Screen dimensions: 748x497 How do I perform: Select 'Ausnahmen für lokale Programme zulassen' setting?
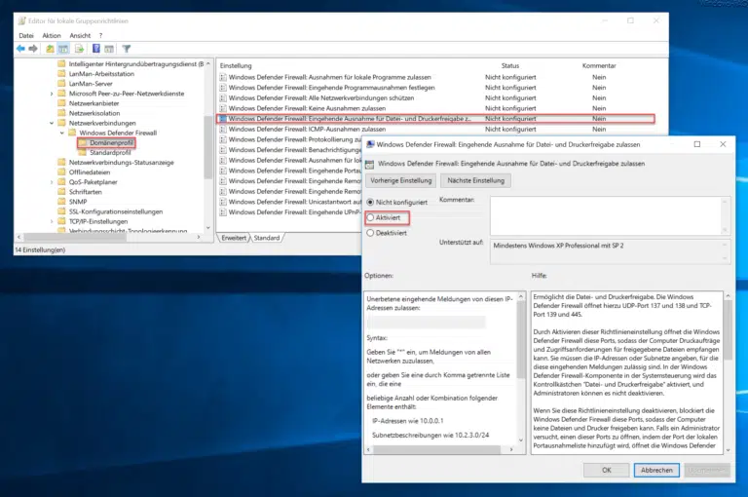[x=329, y=77]
